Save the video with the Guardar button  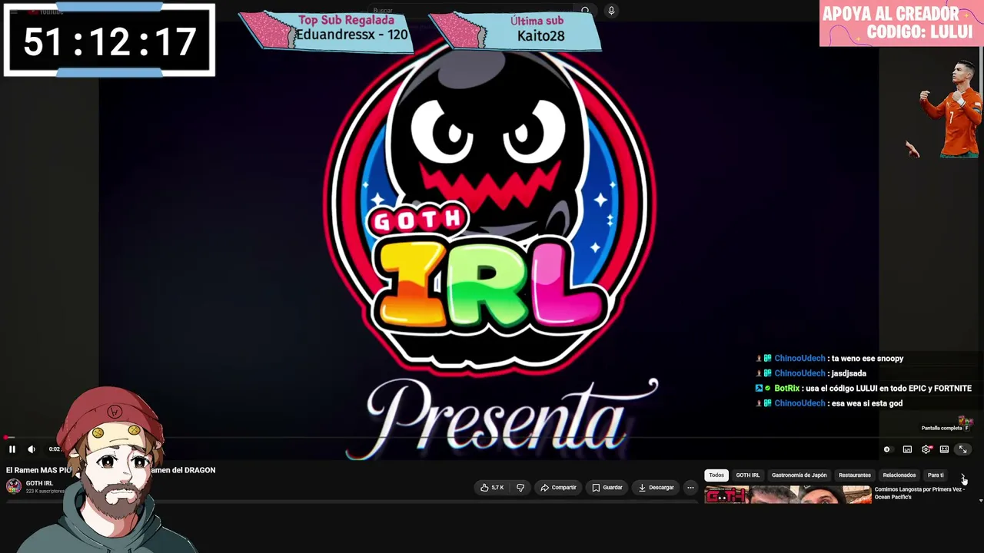click(607, 488)
